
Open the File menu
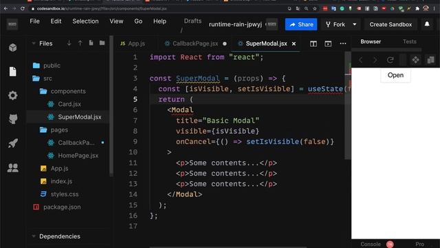(35, 21)
